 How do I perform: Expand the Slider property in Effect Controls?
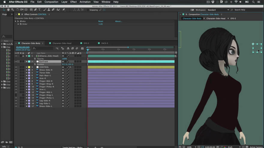pos(18,24)
